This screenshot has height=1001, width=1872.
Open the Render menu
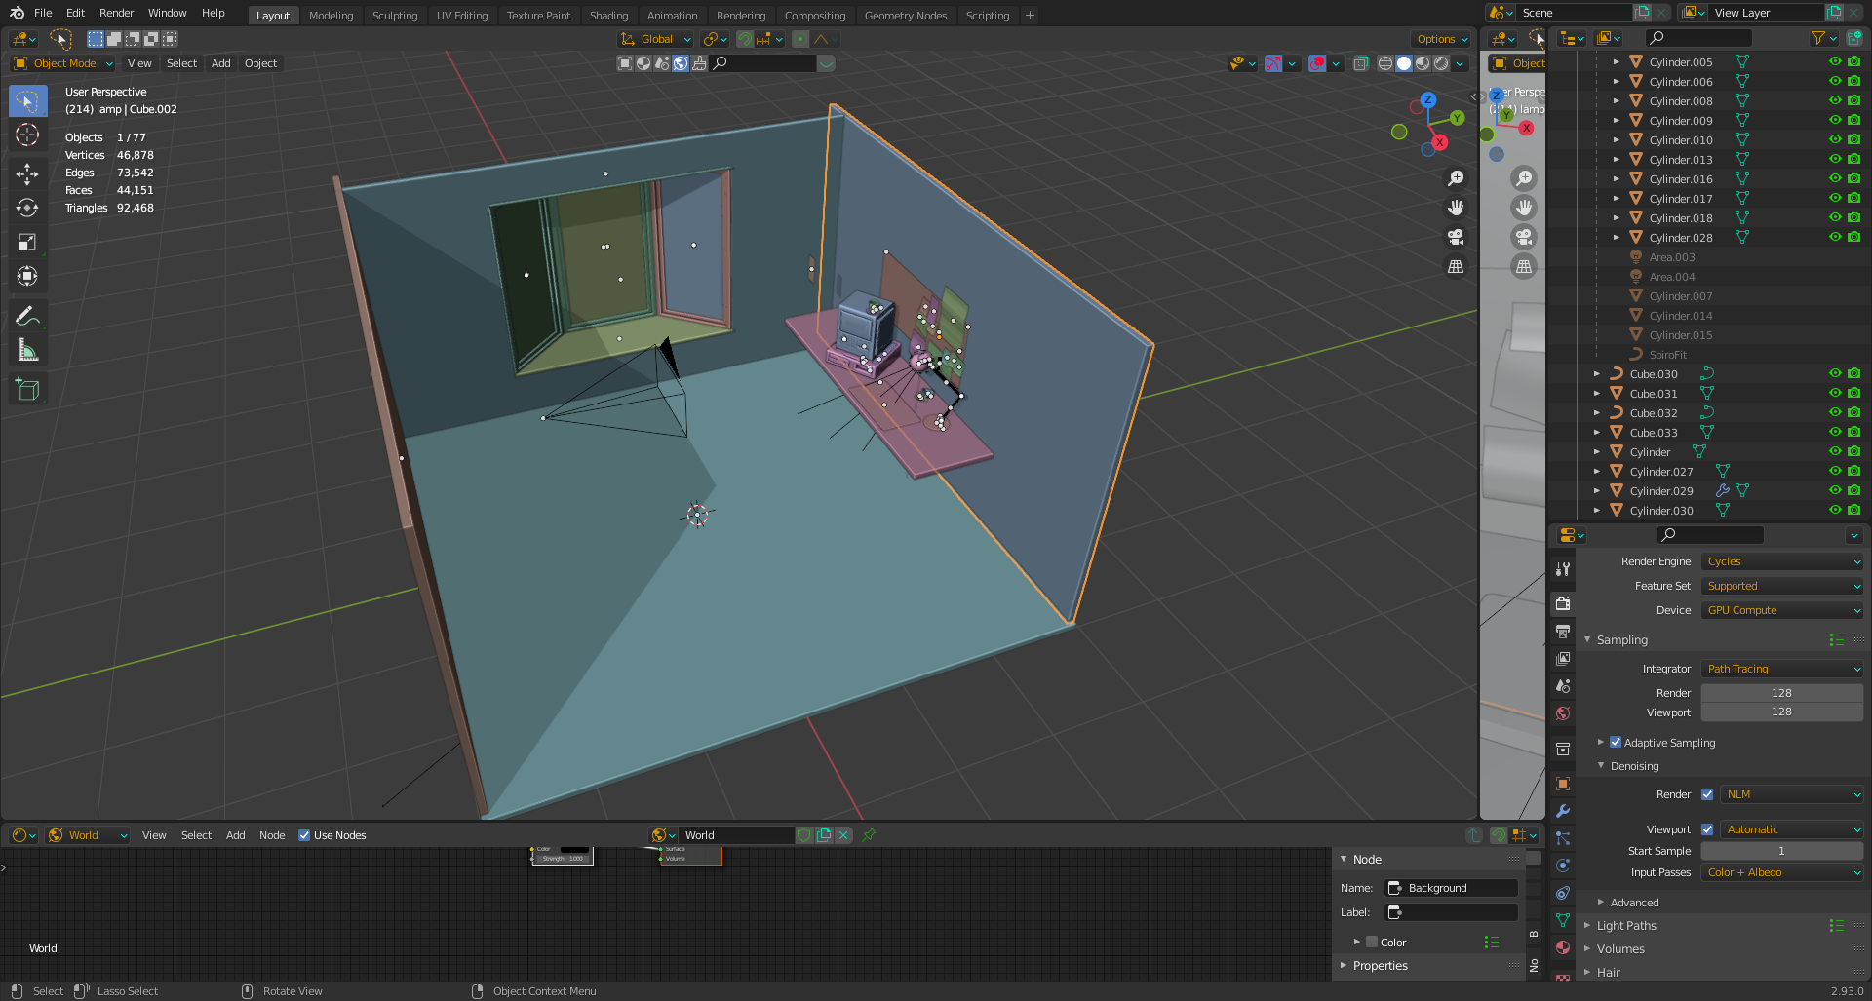116,13
